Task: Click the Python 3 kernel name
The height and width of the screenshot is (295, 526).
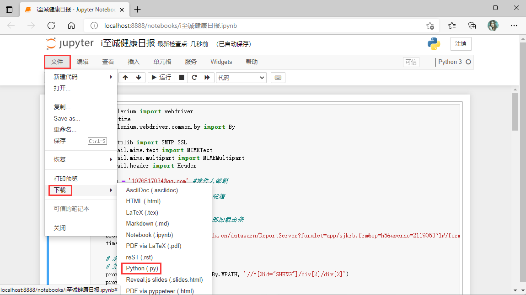Action: click(x=450, y=62)
